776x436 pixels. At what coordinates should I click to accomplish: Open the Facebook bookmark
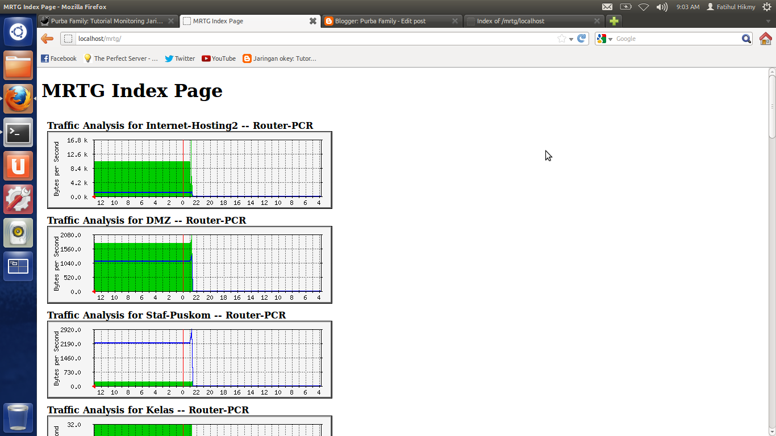pos(58,58)
